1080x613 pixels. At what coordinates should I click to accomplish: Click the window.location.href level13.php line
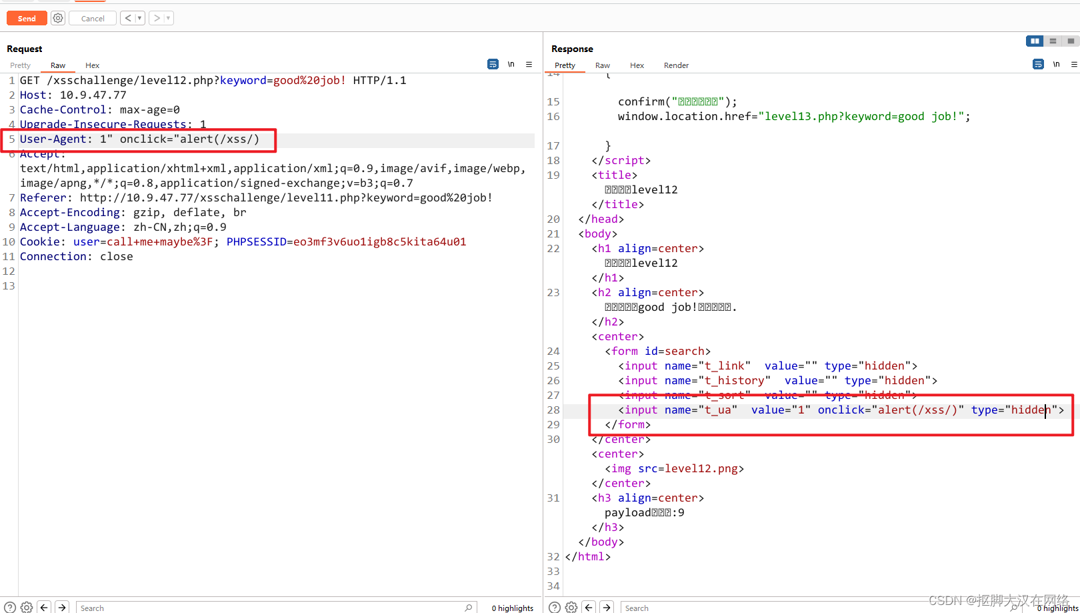794,116
